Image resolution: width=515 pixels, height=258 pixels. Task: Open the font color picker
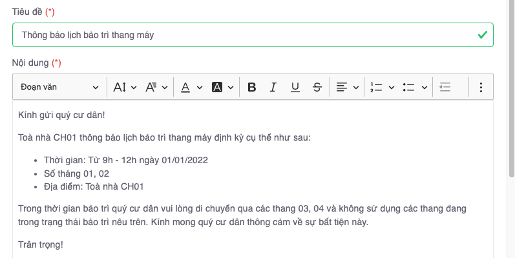pyautogui.click(x=191, y=87)
